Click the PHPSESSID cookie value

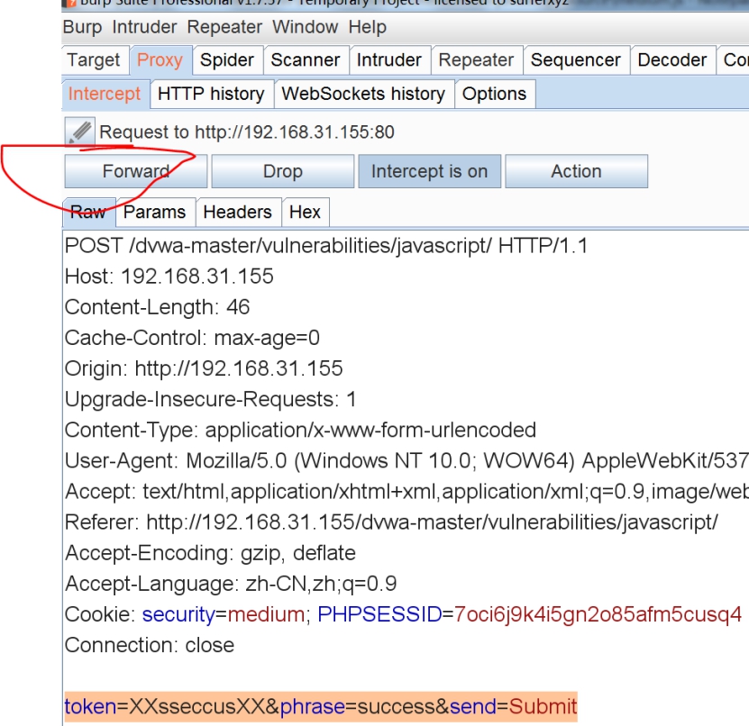598,614
